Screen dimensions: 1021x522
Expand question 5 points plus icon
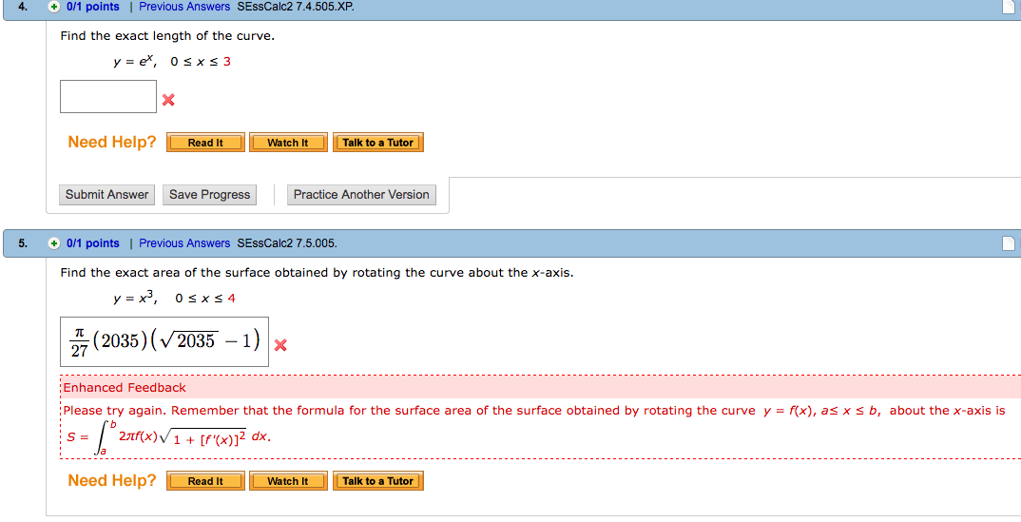55,243
